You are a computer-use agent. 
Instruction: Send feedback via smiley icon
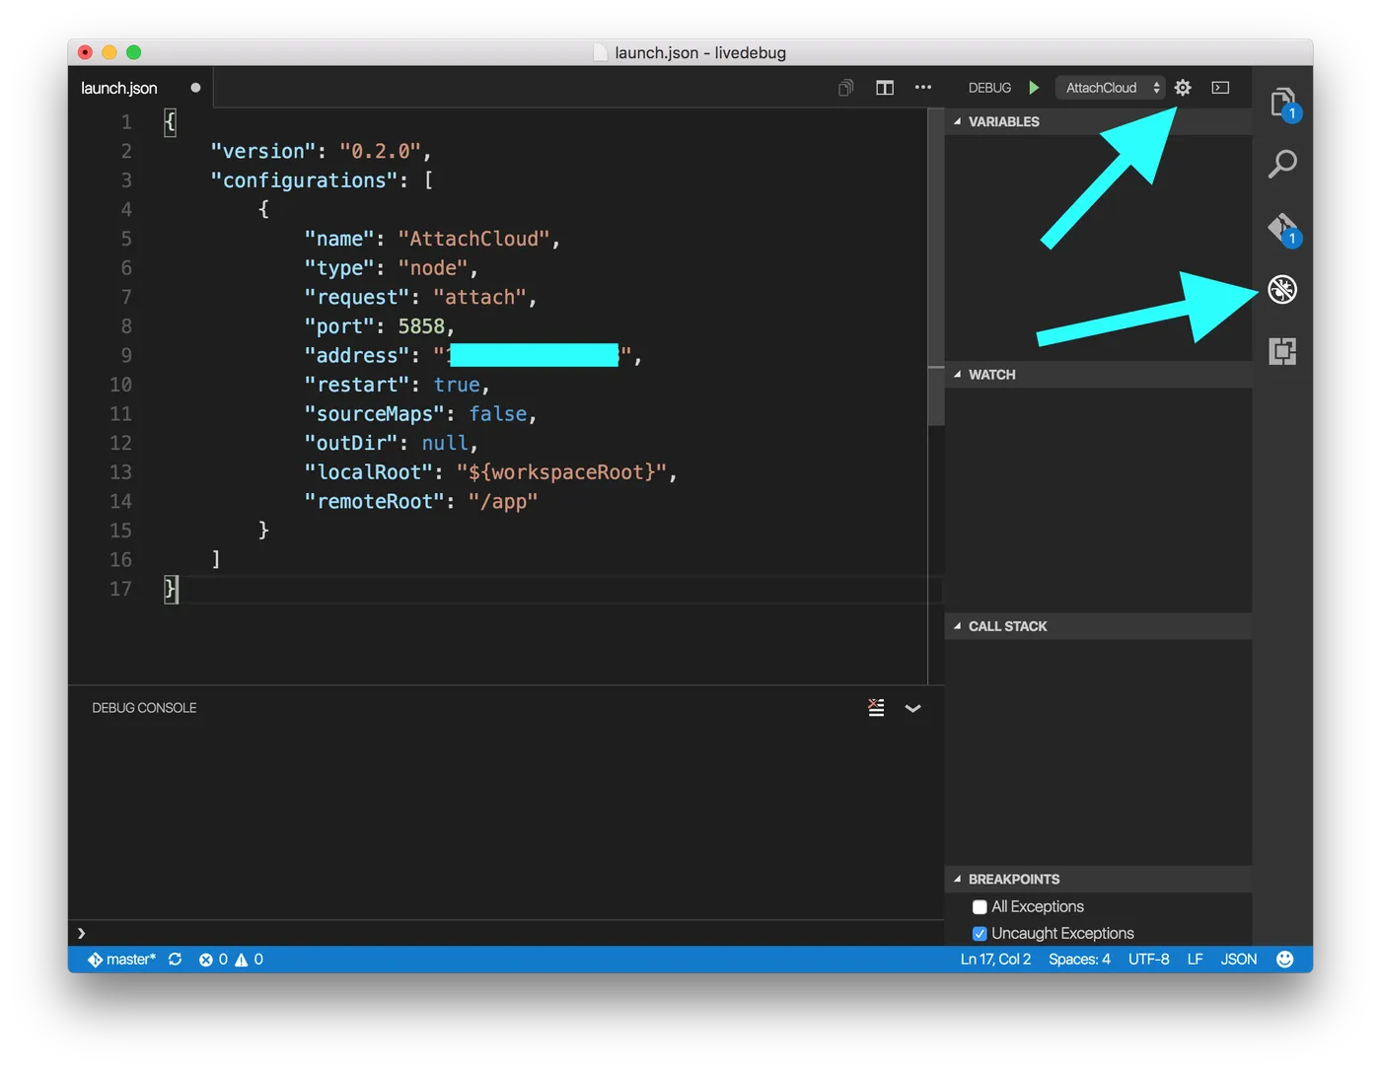click(x=1284, y=959)
